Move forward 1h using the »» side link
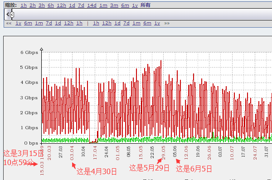Viewport: 272px width, 180px height. [96, 23]
